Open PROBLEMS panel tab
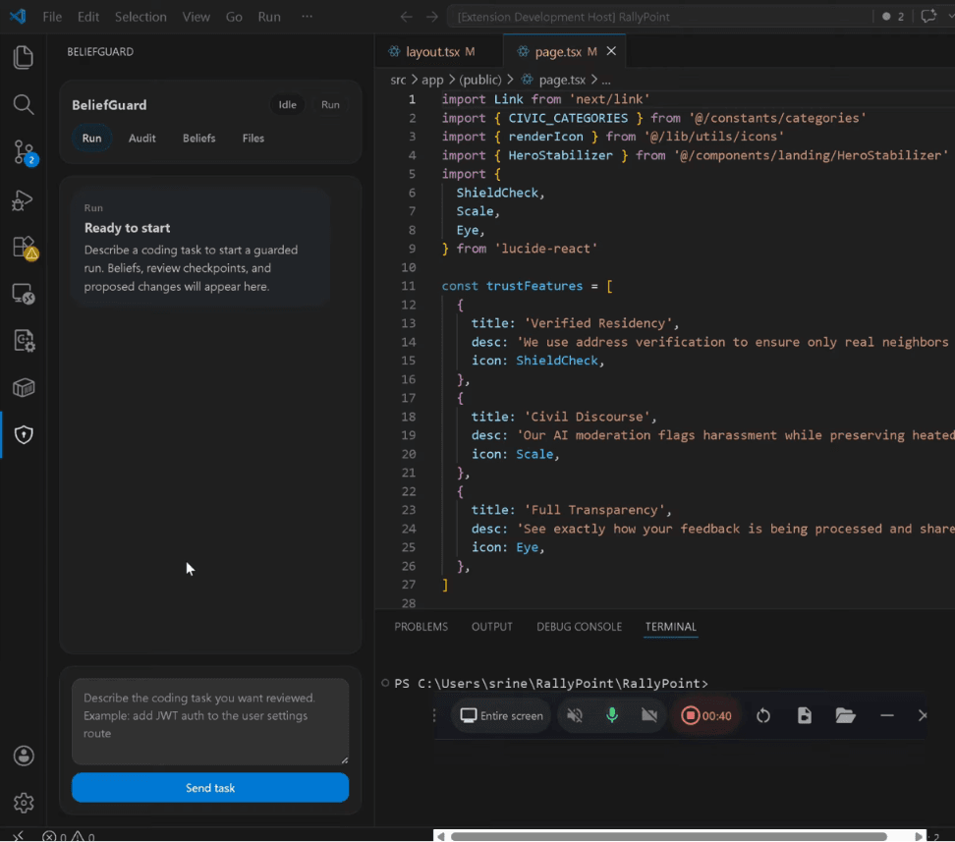The height and width of the screenshot is (842, 955). tap(421, 626)
